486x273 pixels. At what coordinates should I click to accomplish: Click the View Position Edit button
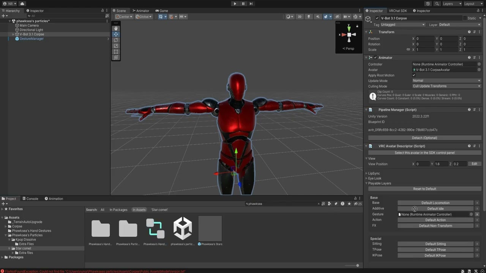tap(474, 164)
